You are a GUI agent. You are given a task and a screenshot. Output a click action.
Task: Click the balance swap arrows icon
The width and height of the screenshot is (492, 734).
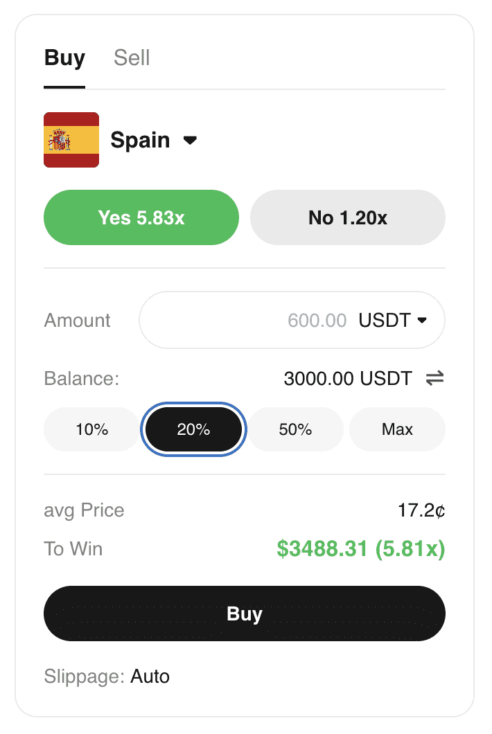(x=434, y=379)
